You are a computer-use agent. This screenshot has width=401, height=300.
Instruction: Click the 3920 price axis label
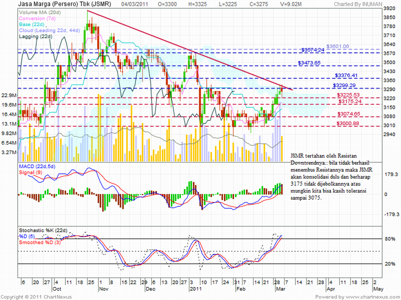[390, 9]
